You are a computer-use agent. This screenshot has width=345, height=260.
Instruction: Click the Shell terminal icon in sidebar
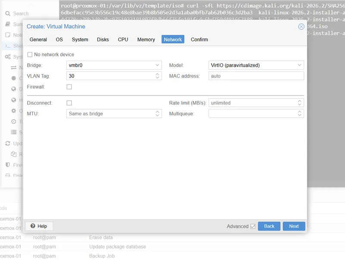(x=8, y=46)
